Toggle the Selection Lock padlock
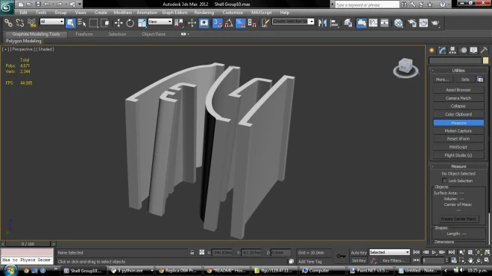 tap(192, 252)
